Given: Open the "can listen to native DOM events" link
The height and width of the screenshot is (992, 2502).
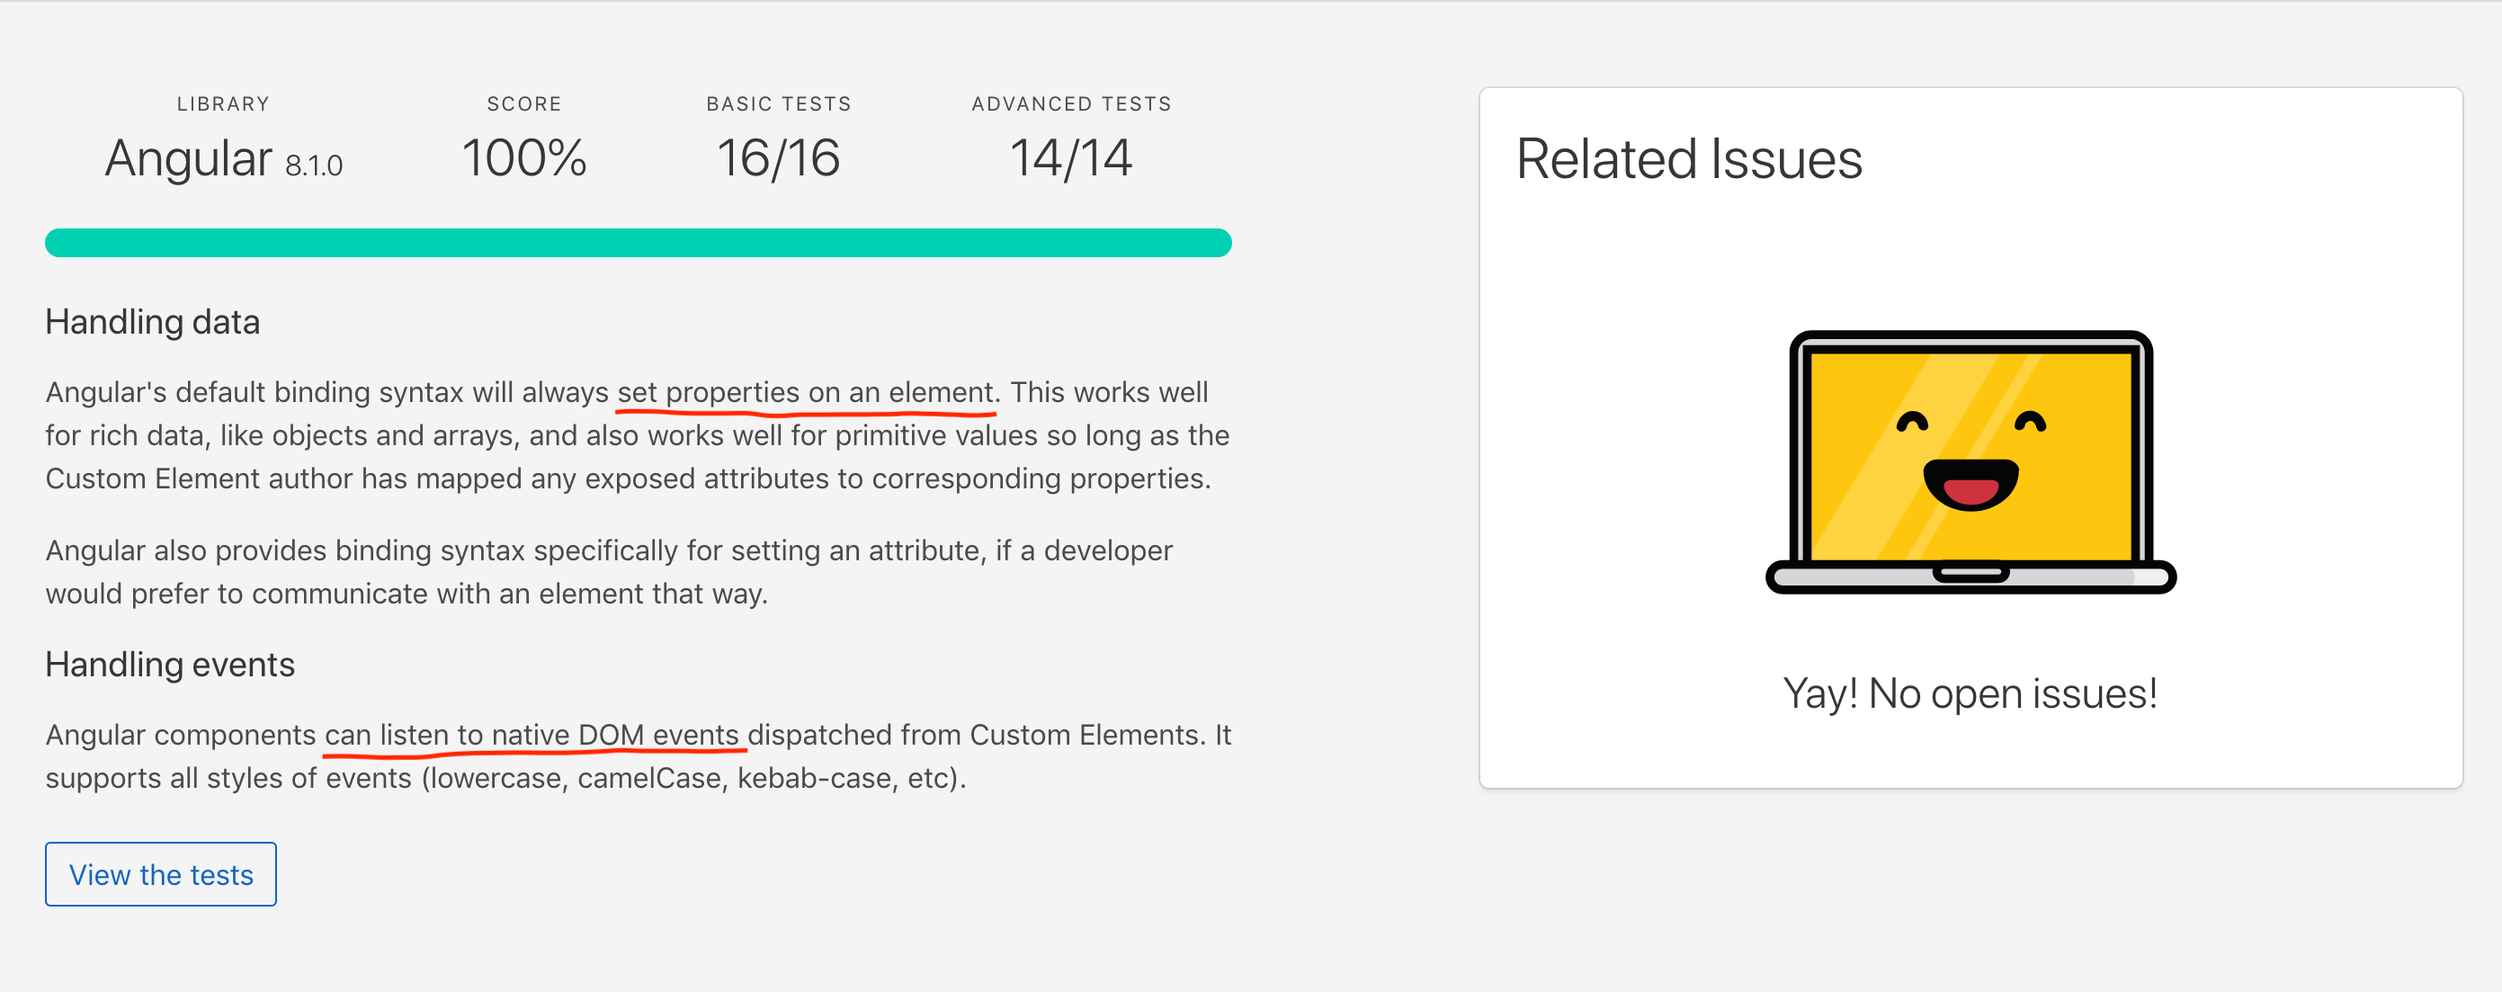Looking at the screenshot, I should click(532, 735).
